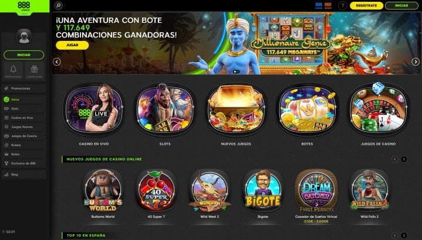
Task: Open the search magnifier icon
Action: click(59, 5)
